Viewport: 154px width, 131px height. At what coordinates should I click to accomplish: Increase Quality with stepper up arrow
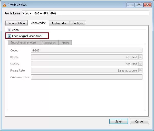pos(140,63)
